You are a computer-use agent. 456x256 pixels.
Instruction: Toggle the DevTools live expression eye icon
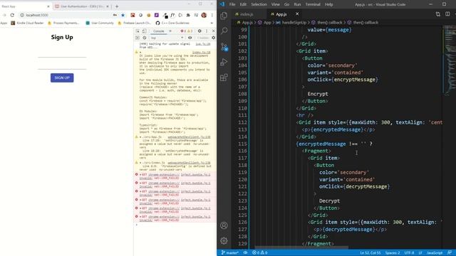190,38
